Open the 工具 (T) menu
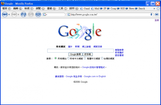 [x=63, y=9]
